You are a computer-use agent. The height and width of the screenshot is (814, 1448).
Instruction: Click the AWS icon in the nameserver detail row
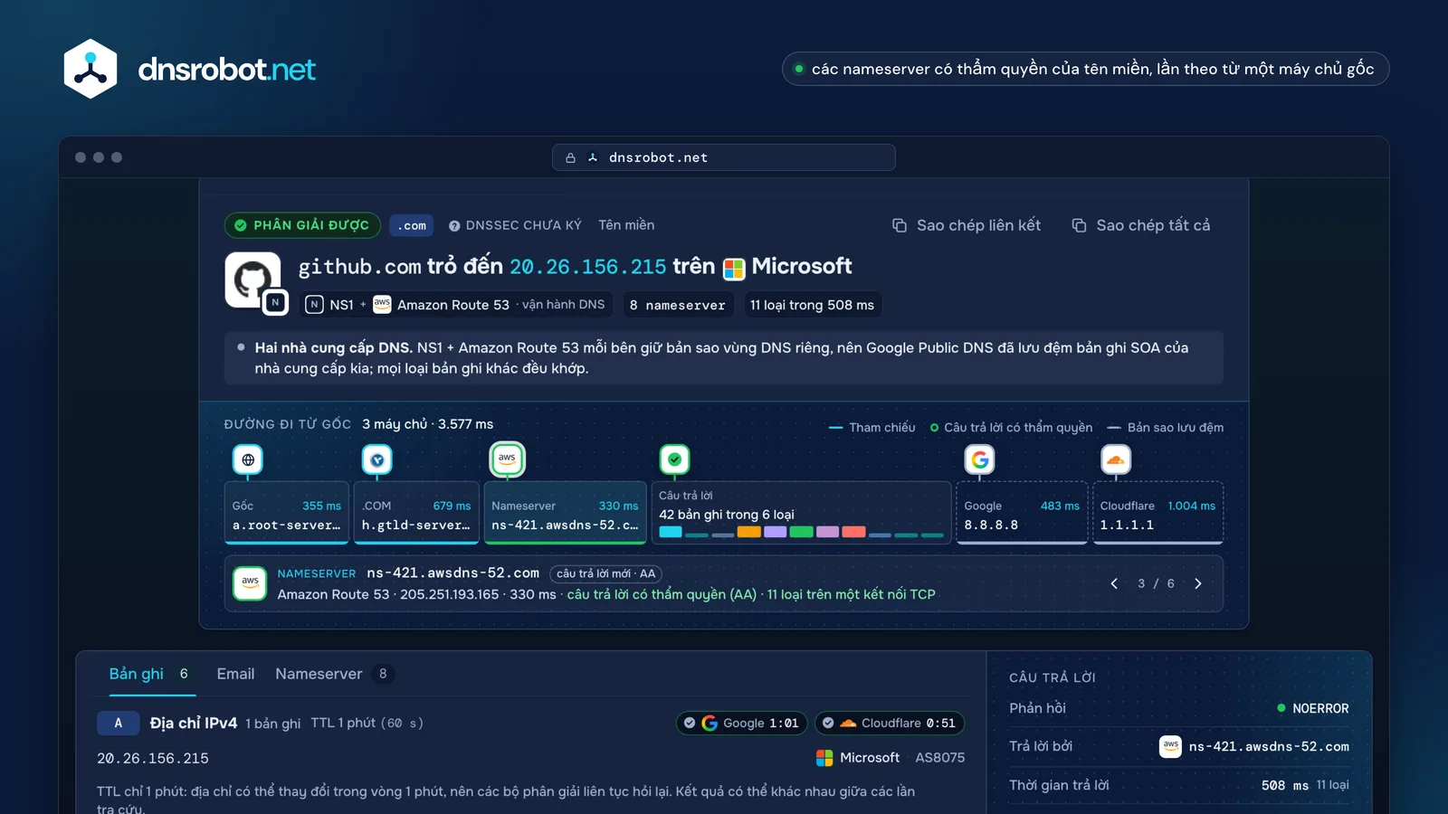click(x=250, y=583)
